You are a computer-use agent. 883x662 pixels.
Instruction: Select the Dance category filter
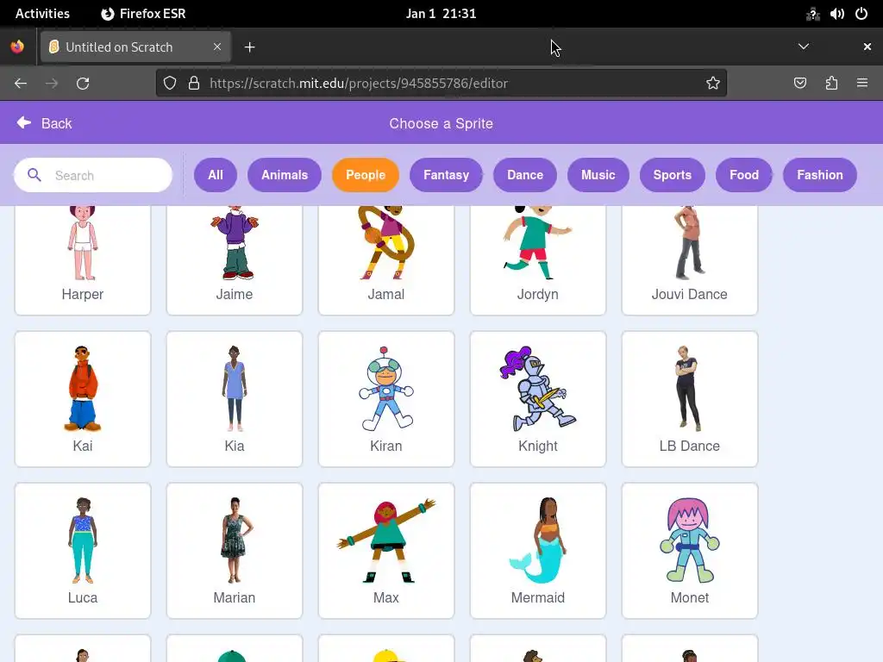[525, 175]
